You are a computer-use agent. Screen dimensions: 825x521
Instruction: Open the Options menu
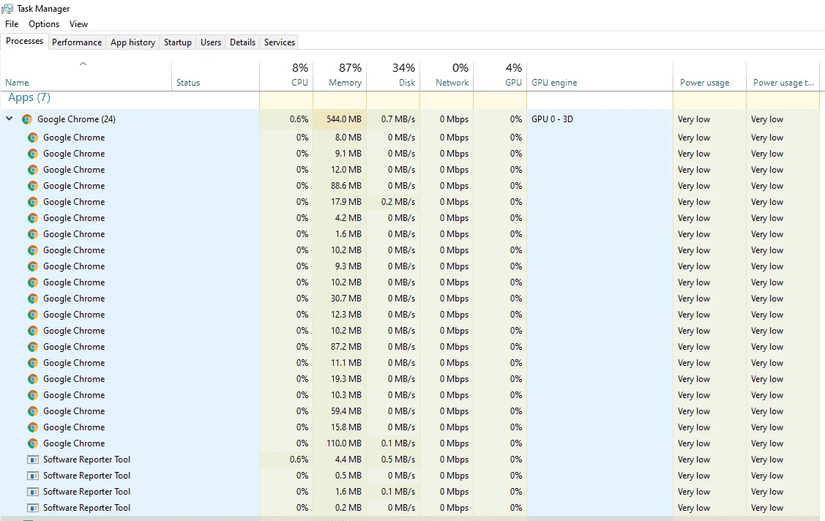coord(44,24)
